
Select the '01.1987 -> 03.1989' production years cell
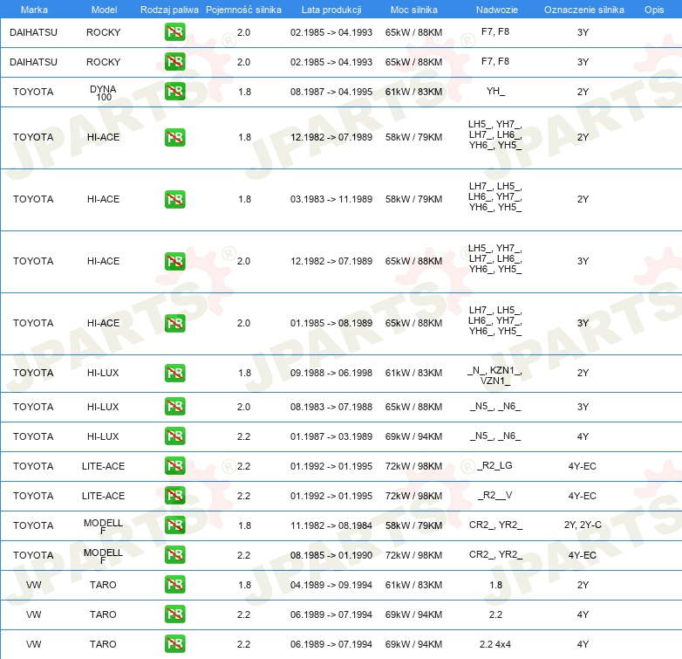pos(331,436)
